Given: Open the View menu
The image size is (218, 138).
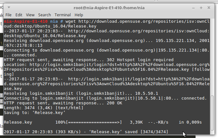Looking at the screenshot, I should (x=30, y=15).
